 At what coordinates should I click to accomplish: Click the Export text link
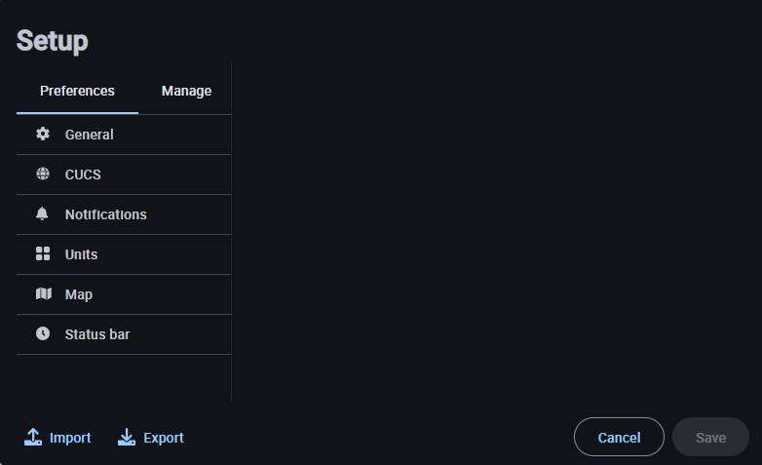click(164, 438)
